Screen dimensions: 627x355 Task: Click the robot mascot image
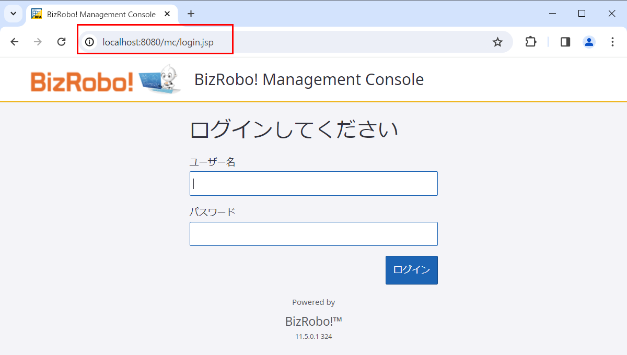(160, 79)
